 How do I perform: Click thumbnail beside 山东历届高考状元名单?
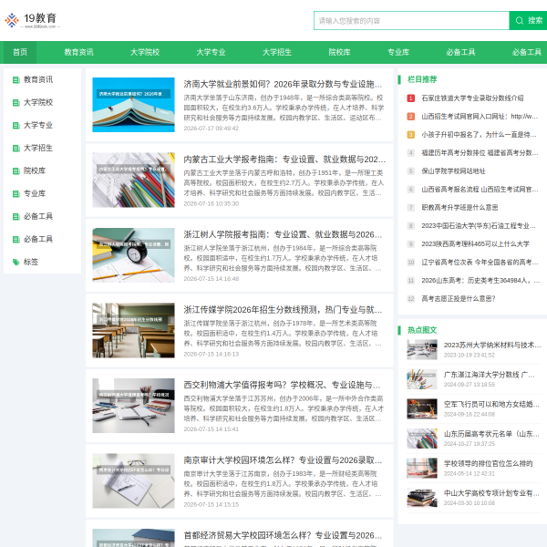(x=422, y=439)
